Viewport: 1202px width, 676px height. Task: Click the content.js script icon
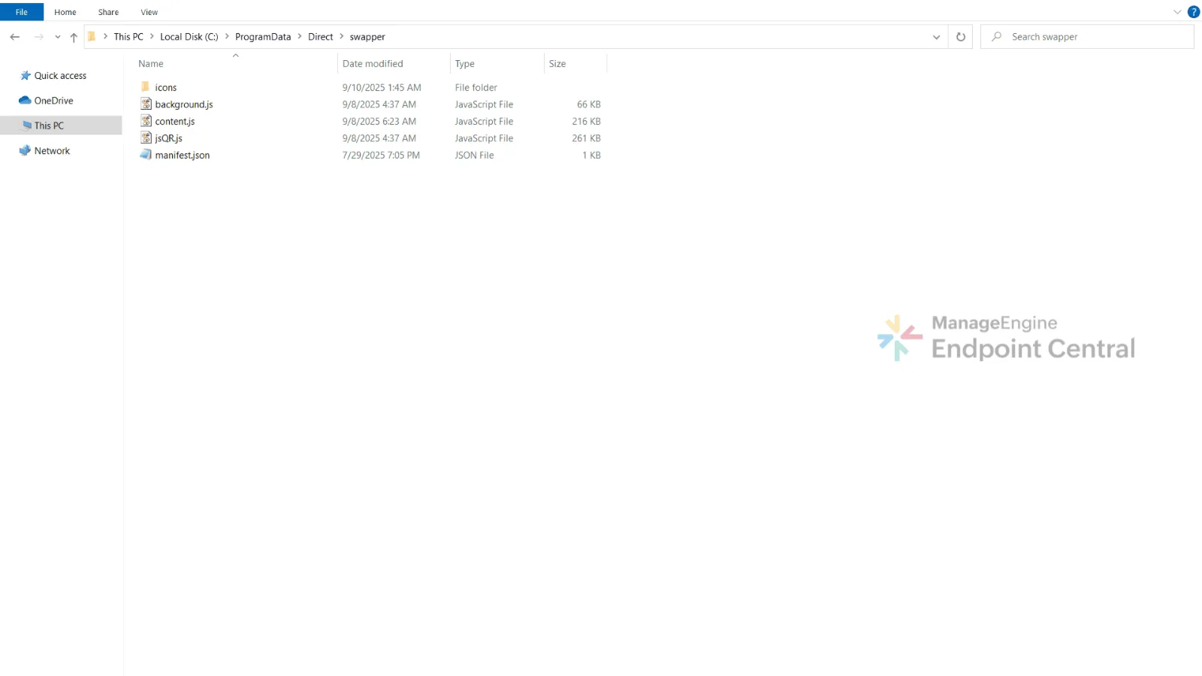pyautogui.click(x=146, y=121)
